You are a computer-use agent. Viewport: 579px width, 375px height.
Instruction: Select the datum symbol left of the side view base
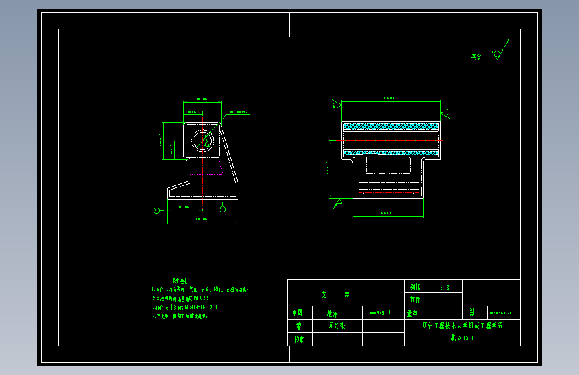click(159, 210)
